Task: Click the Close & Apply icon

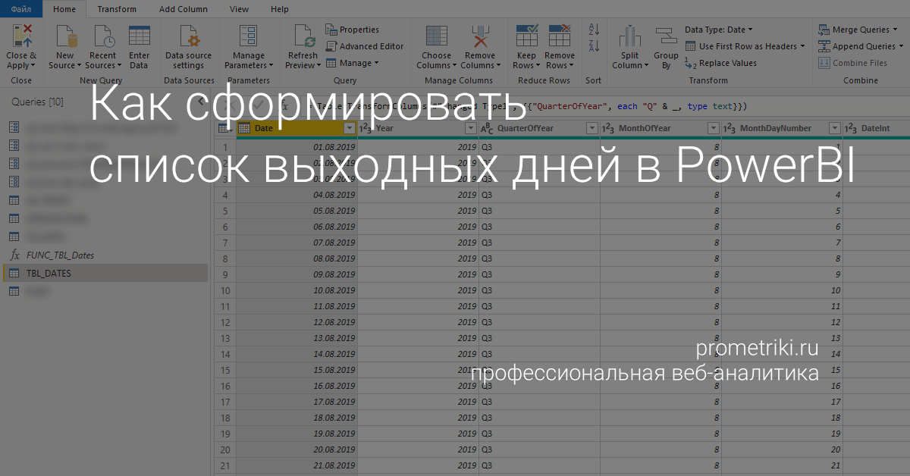Action: pyautogui.click(x=22, y=36)
